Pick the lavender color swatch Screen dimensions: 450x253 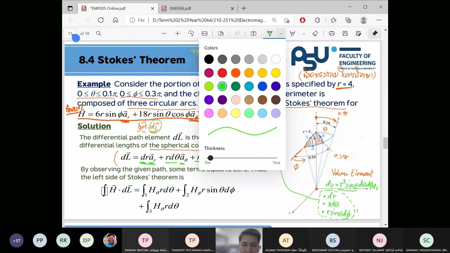(x=276, y=113)
